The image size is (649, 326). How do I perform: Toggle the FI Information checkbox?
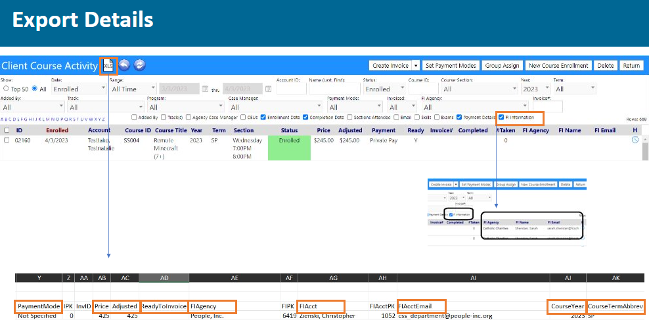(501, 117)
